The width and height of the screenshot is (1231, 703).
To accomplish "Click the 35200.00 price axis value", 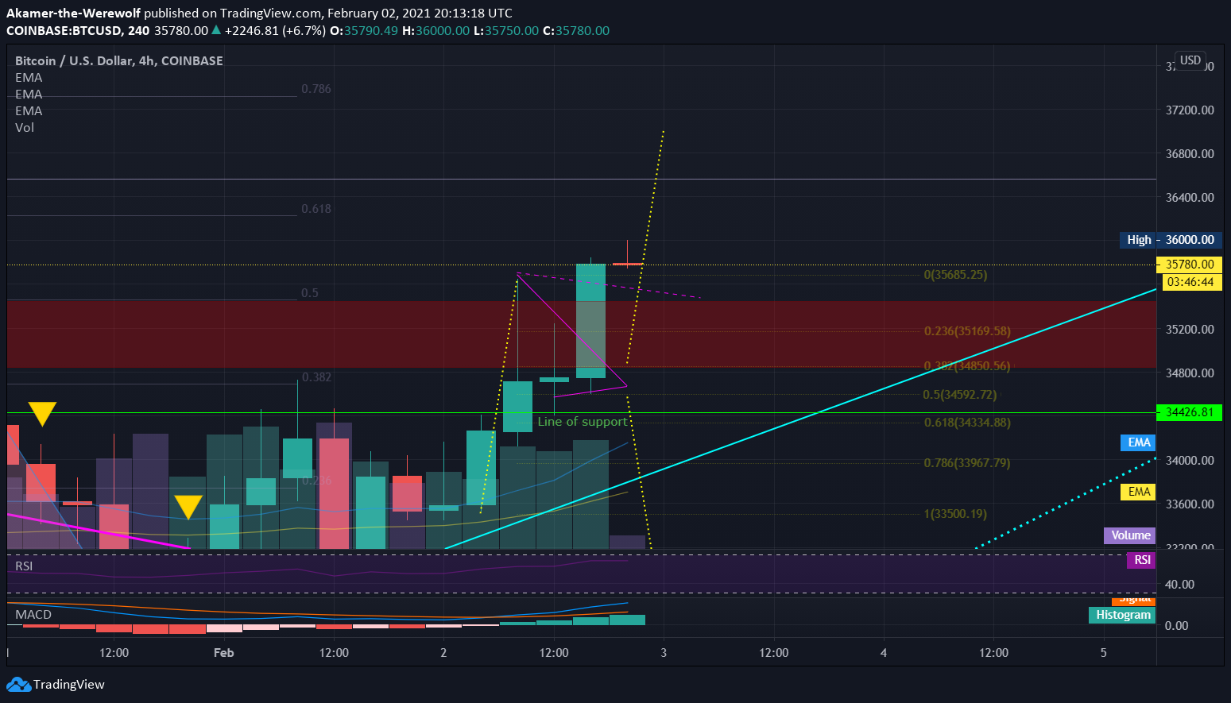I will [x=1190, y=329].
